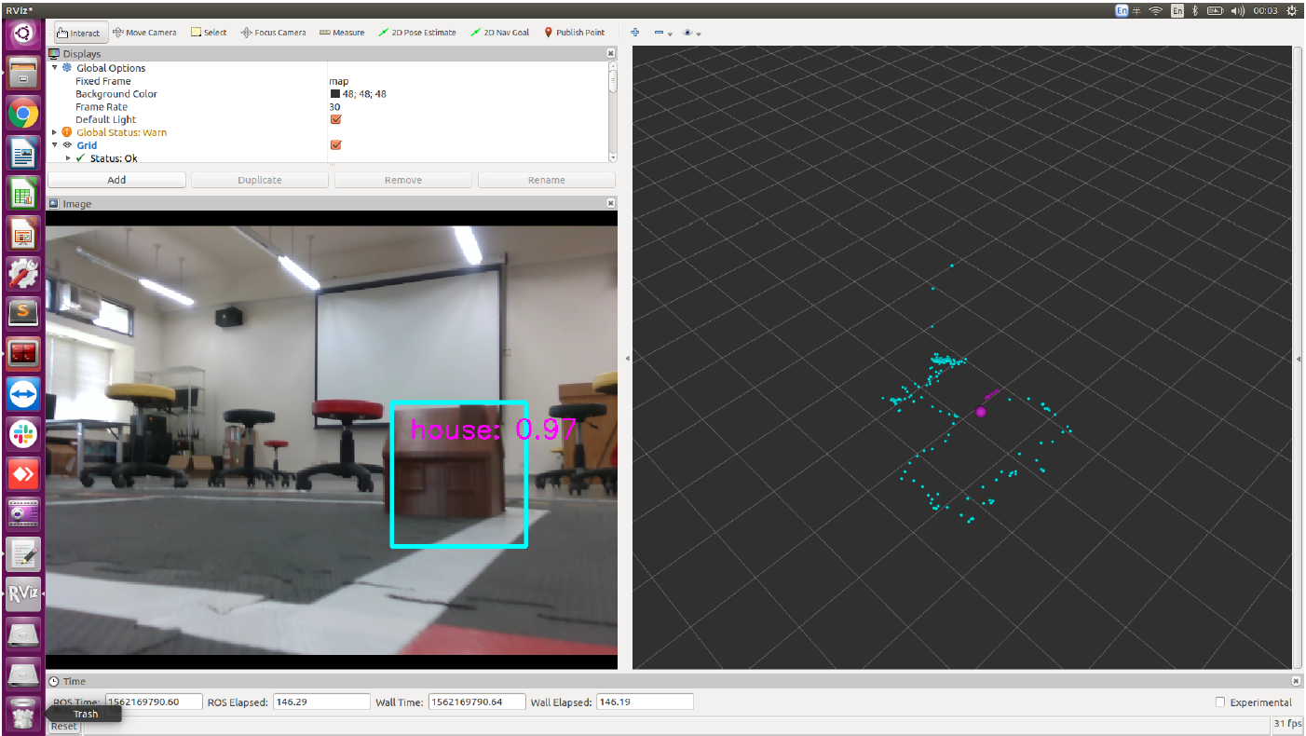This screenshot has width=1306, height=736.
Task: Click the Background Color swatch
Action: click(x=334, y=94)
